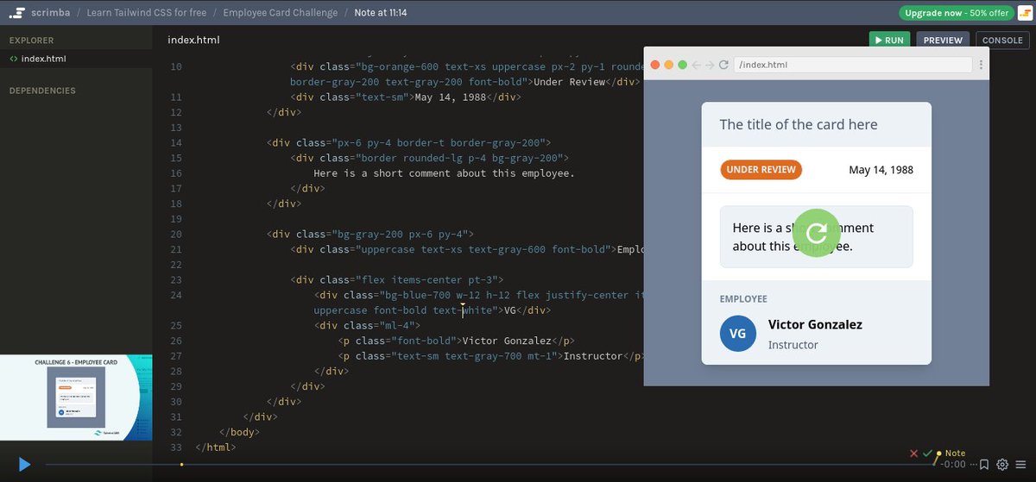Expand the DEPENDENCIES section
The width and height of the screenshot is (1036, 482).
[x=42, y=91]
